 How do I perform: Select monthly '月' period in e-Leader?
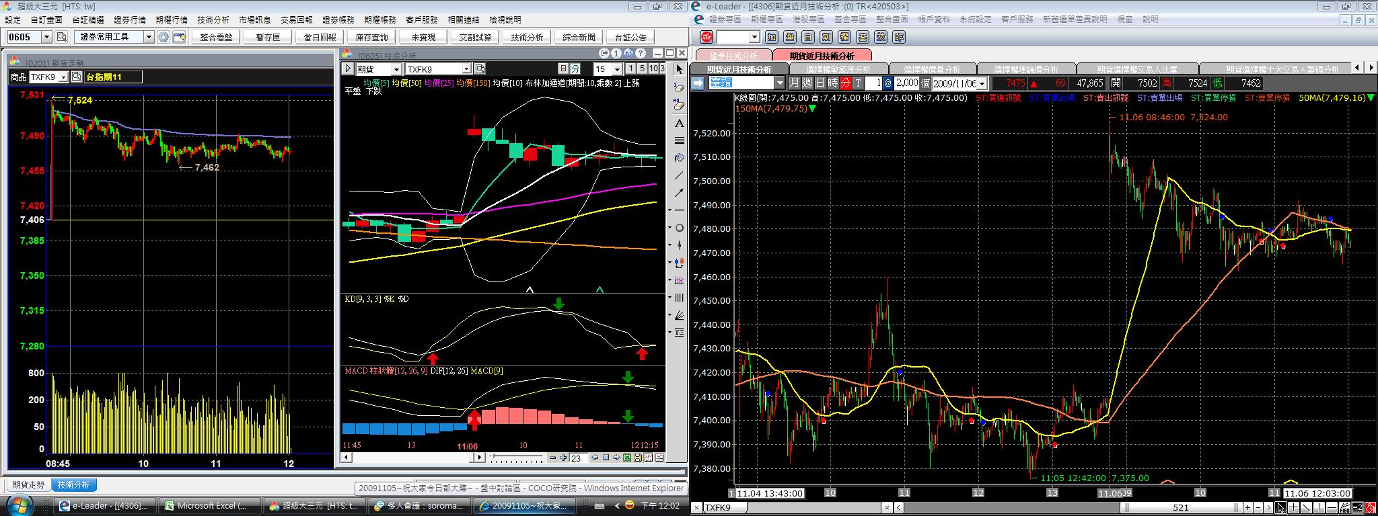tap(794, 83)
